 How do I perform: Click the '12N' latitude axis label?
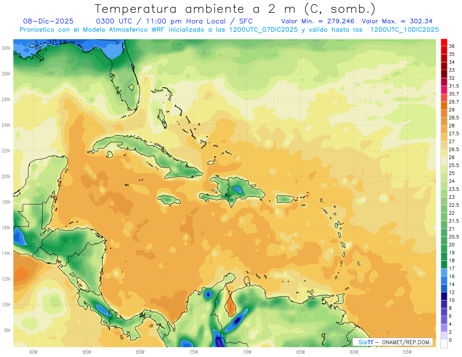pyautogui.click(x=7, y=279)
